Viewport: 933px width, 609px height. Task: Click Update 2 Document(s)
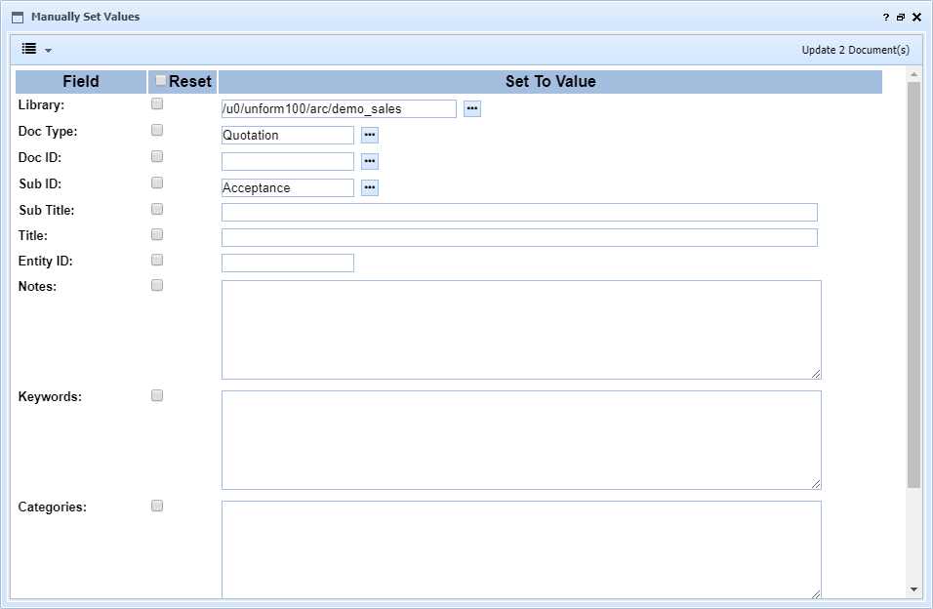[x=855, y=50]
